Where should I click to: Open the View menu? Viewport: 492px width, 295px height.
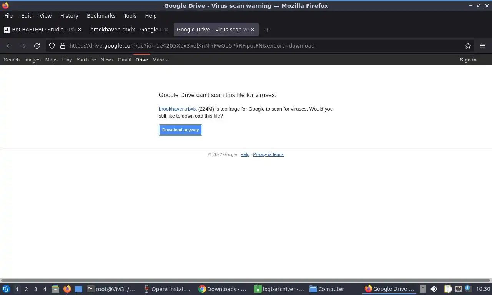(x=45, y=16)
